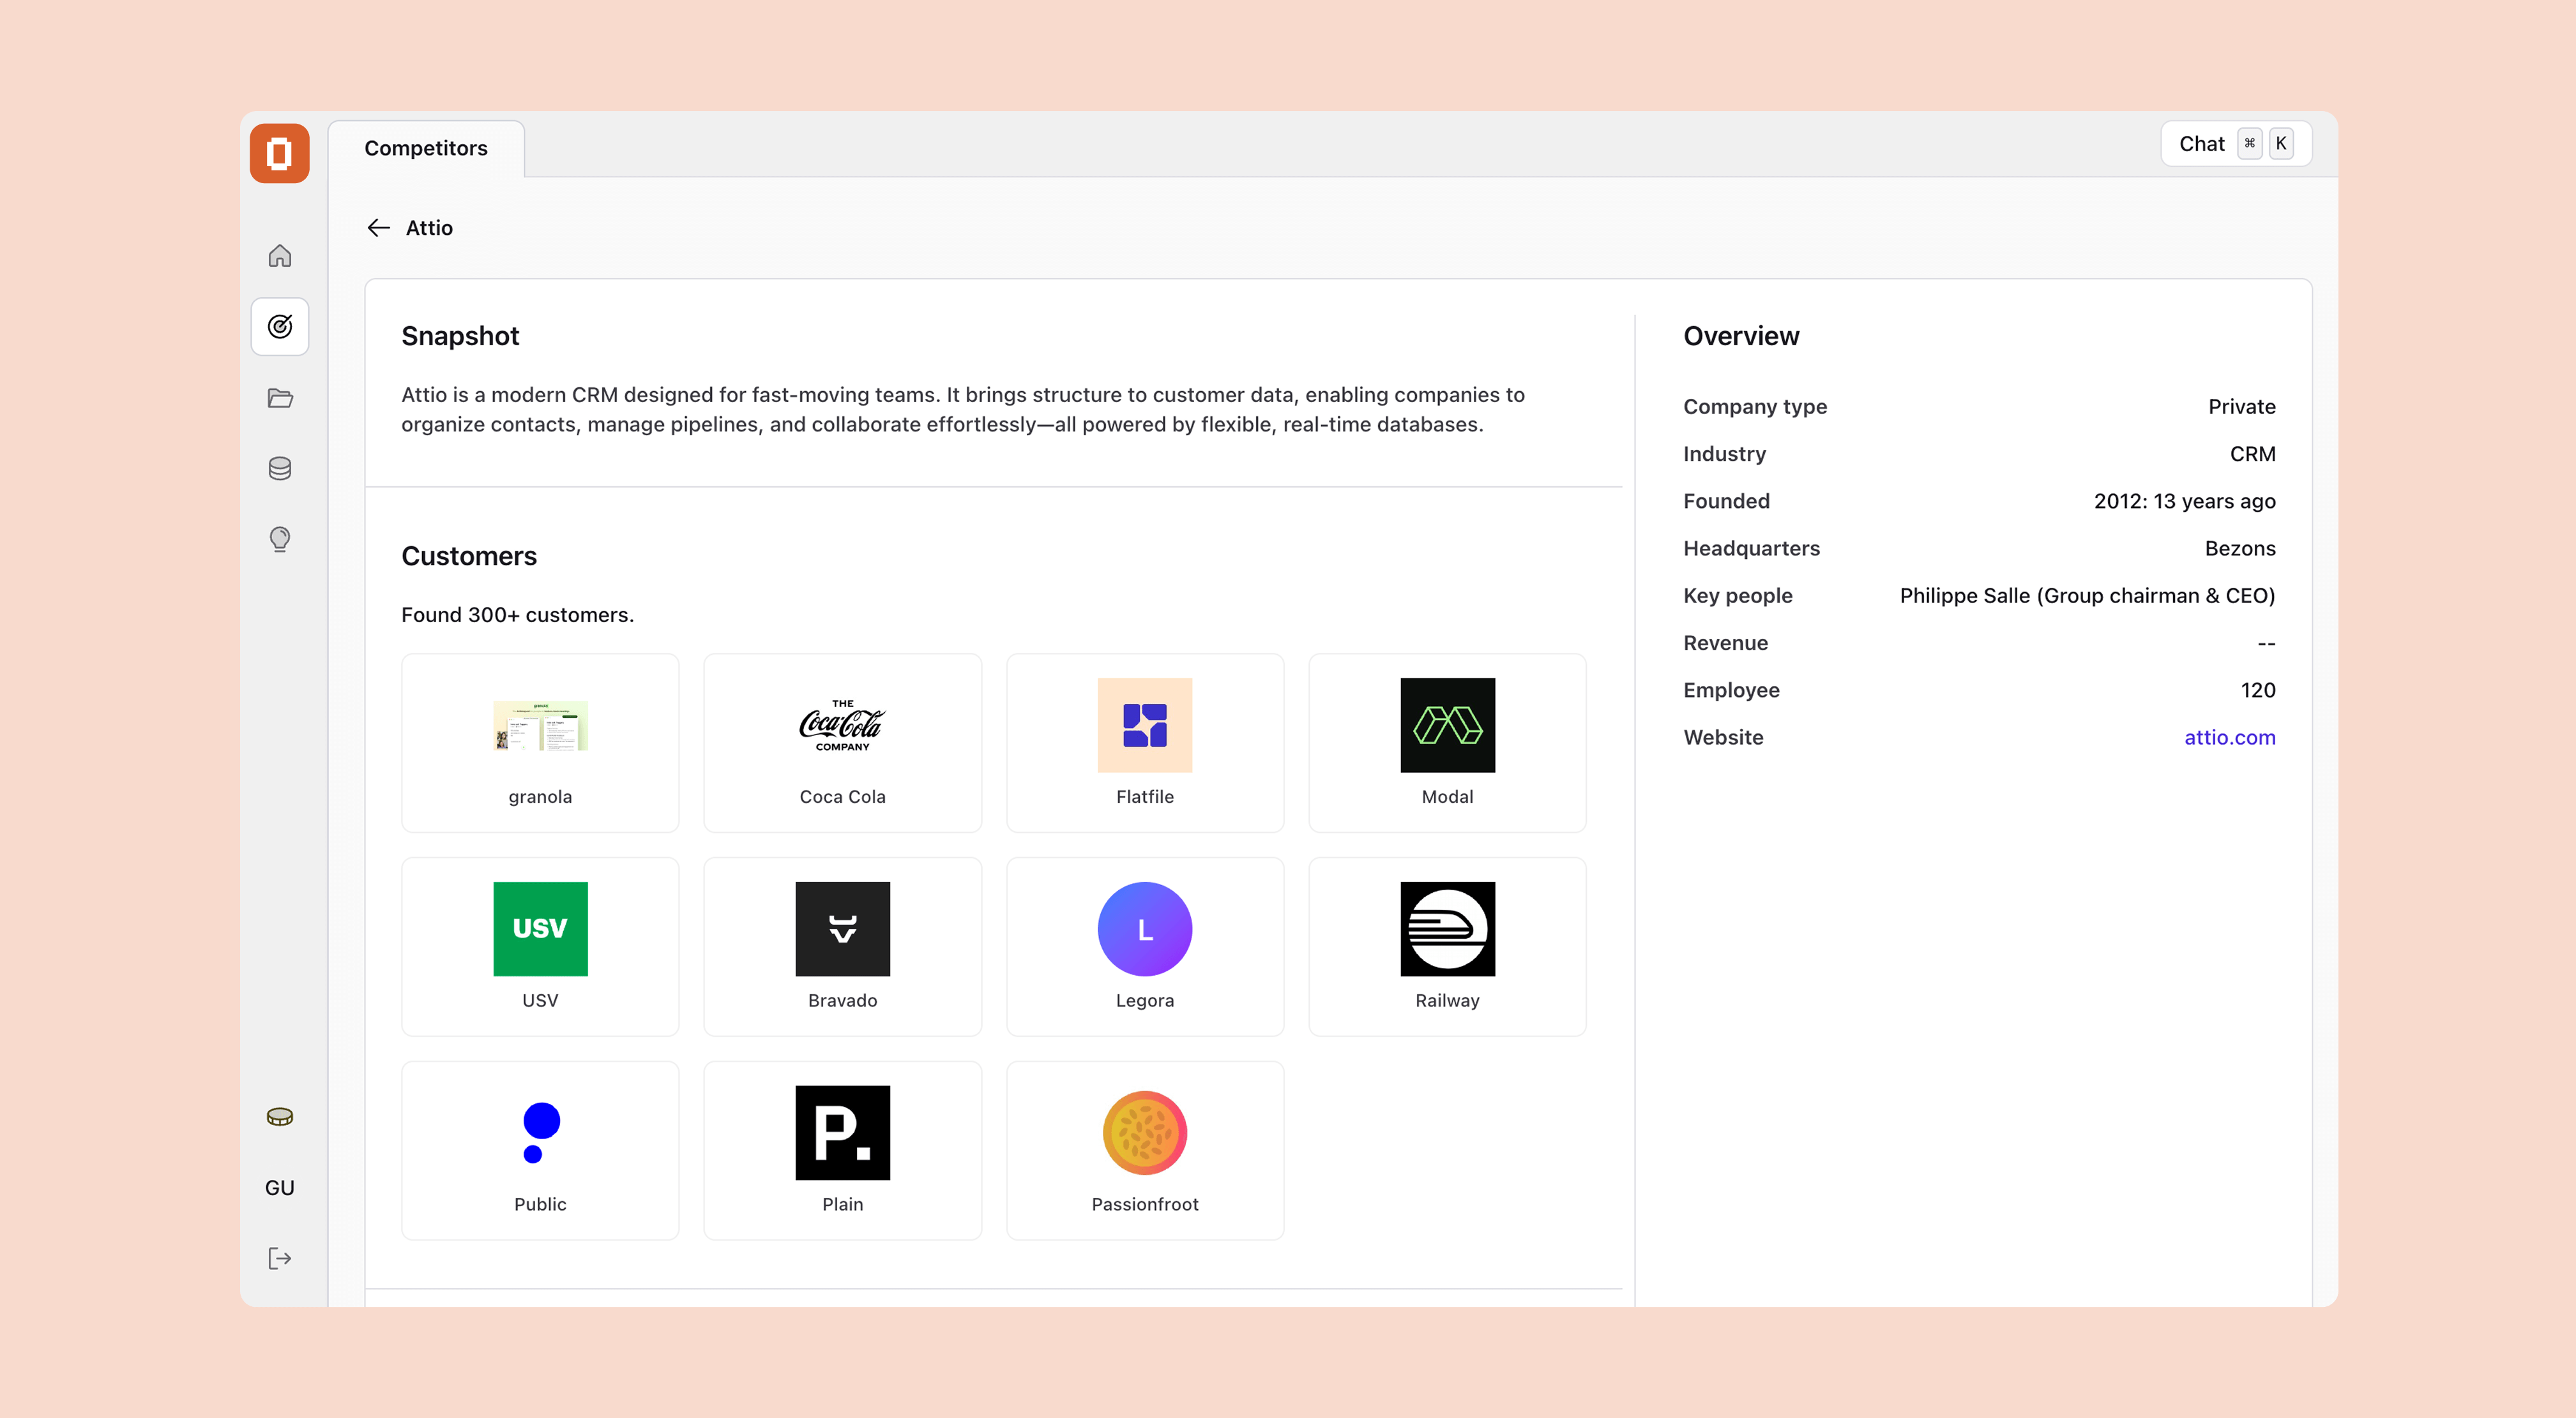The width and height of the screenshot is (2576, 1418).
Task: Open the Coca Cola customer card
Action: 842,742
